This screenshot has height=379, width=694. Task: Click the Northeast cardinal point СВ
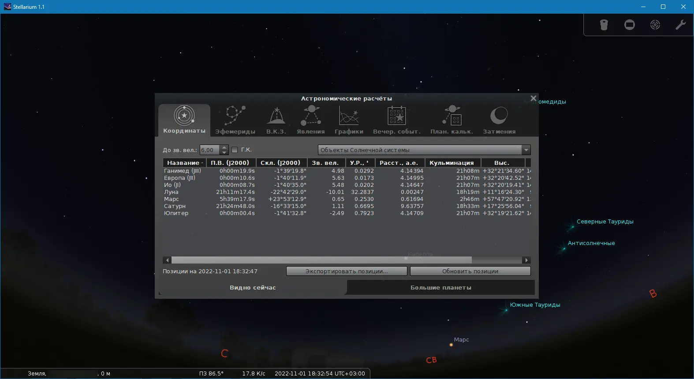coord(431,360)
